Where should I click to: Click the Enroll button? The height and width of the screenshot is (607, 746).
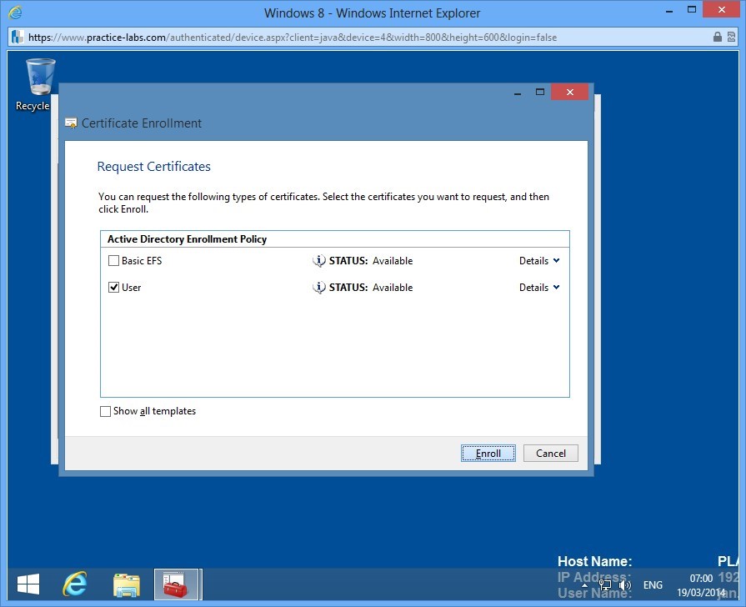coord(488,453)
